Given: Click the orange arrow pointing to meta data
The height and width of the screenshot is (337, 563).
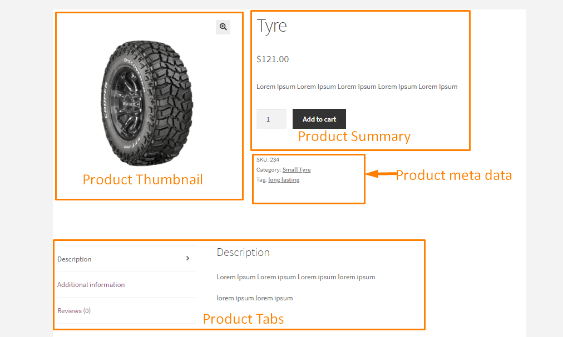Looking at the screenshot, I should tap(381, 174).
